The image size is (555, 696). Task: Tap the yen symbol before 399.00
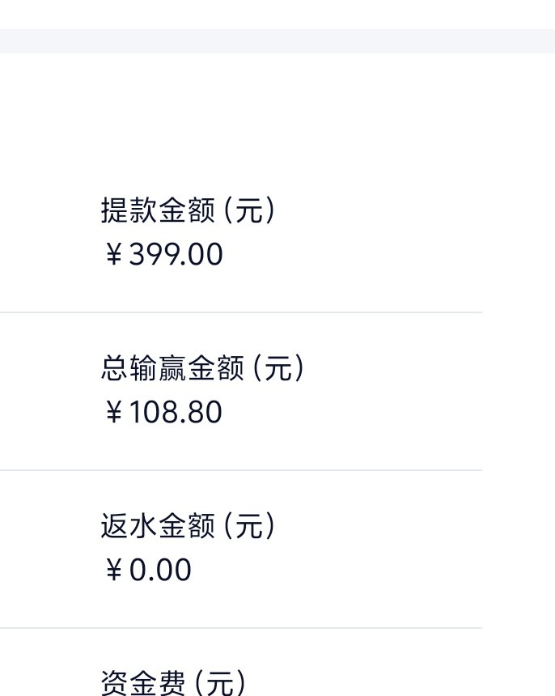point(113,255)
